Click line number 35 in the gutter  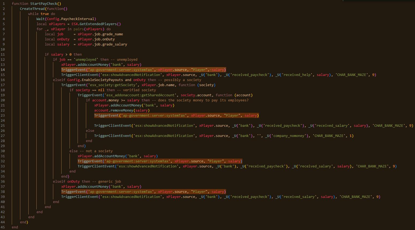pos(3,177)
